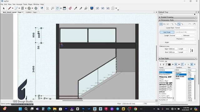Select the Offset tool
The image size is (200, 112).
coord(42,8)
